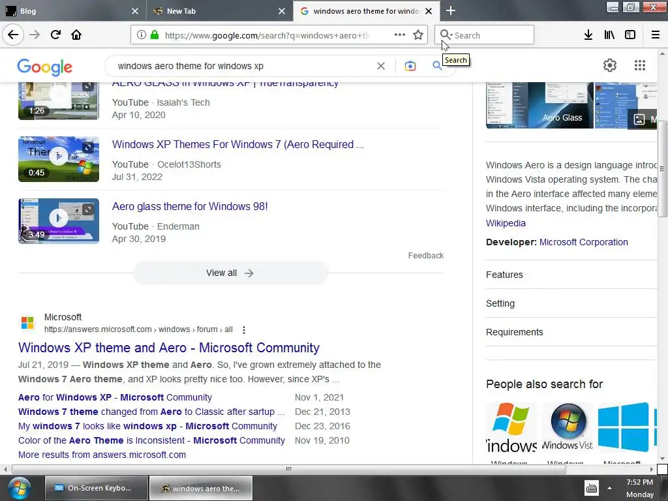Open Aero for Windows XP Microsoft Community link

115,397
